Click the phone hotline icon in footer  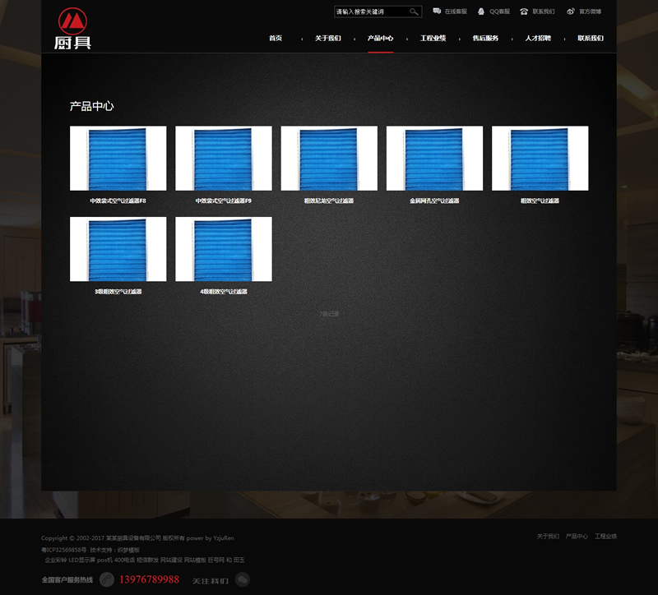(107, 579)
